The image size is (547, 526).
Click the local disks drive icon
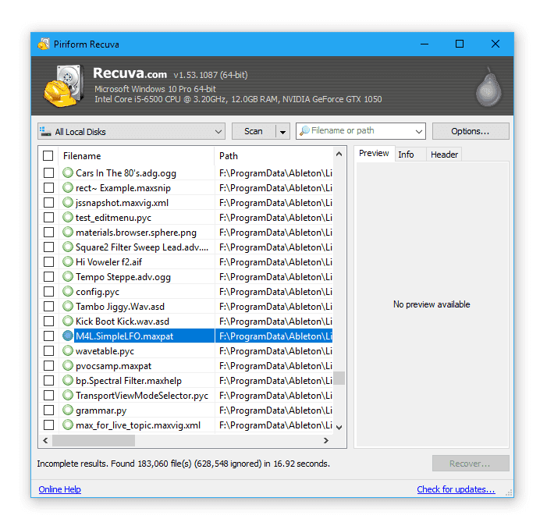[45, 131]
